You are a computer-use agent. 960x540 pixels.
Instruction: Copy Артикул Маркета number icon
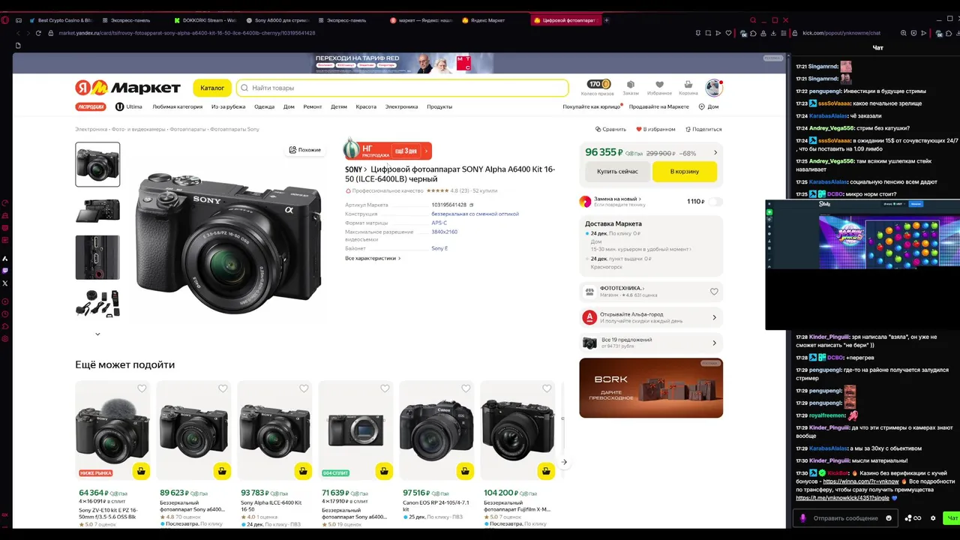pyautogui.click(x=472, y=205)
